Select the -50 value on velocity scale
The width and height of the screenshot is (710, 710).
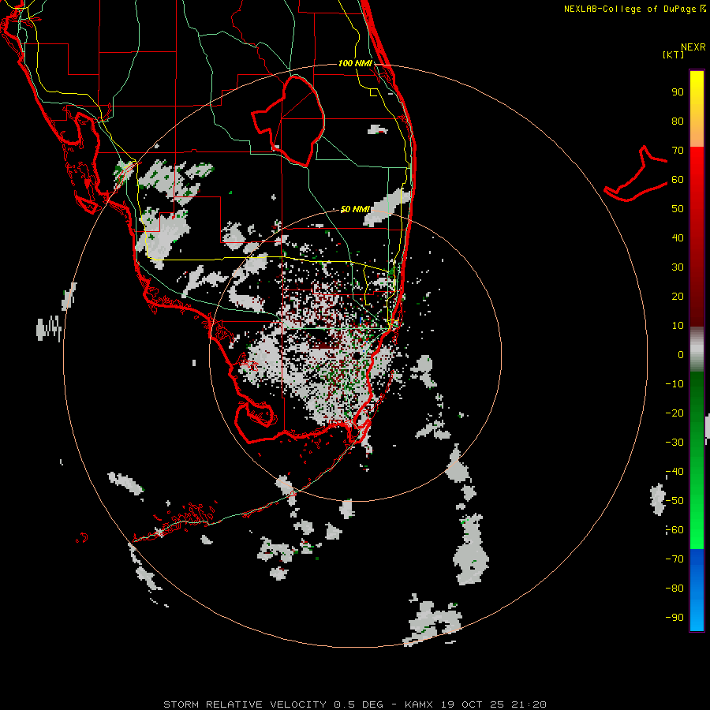674,501
